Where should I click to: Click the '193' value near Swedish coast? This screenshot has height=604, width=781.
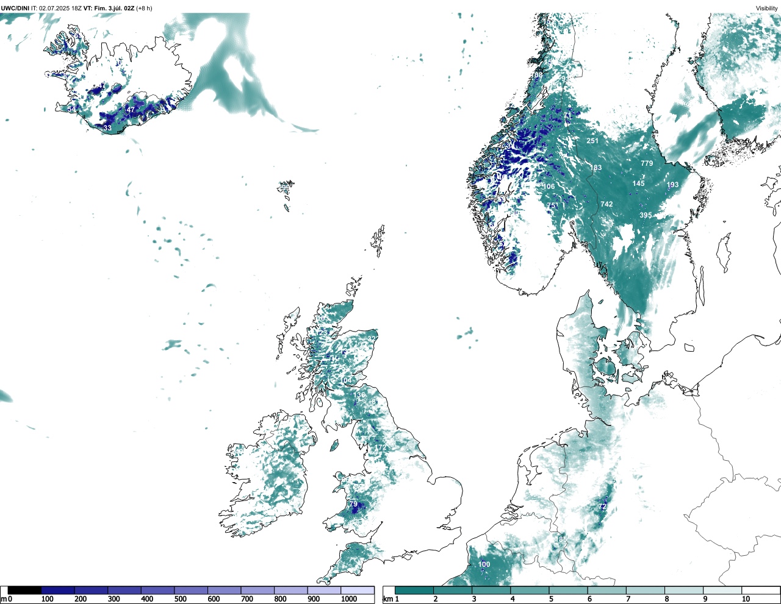point(672,185)
